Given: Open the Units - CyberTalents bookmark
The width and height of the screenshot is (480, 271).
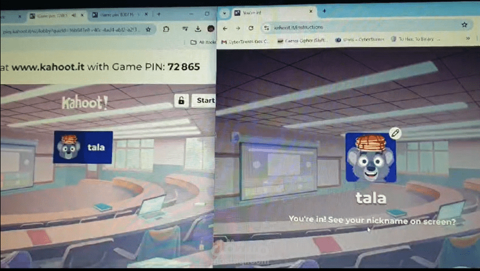Looking at the screenshot, I should click(360, 40).
